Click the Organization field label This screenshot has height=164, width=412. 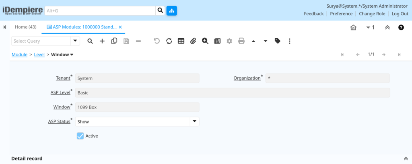point(247,78)
